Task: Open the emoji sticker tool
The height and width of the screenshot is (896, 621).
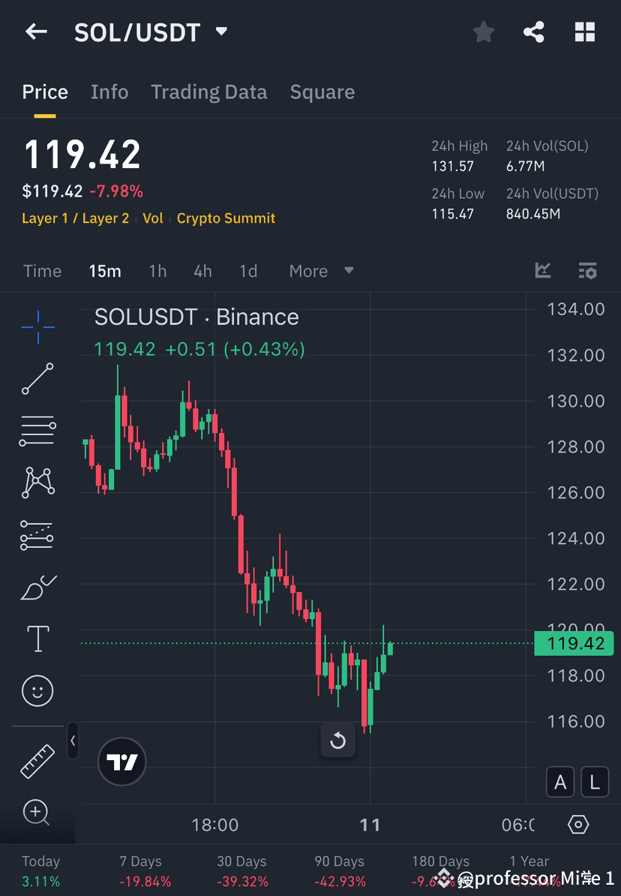Action: tap(37, 690)
